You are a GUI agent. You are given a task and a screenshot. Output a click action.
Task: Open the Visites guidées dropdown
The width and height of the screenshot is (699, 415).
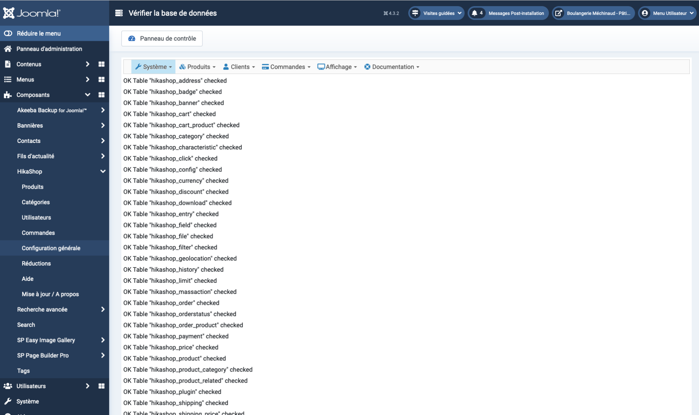coord(436,13)
